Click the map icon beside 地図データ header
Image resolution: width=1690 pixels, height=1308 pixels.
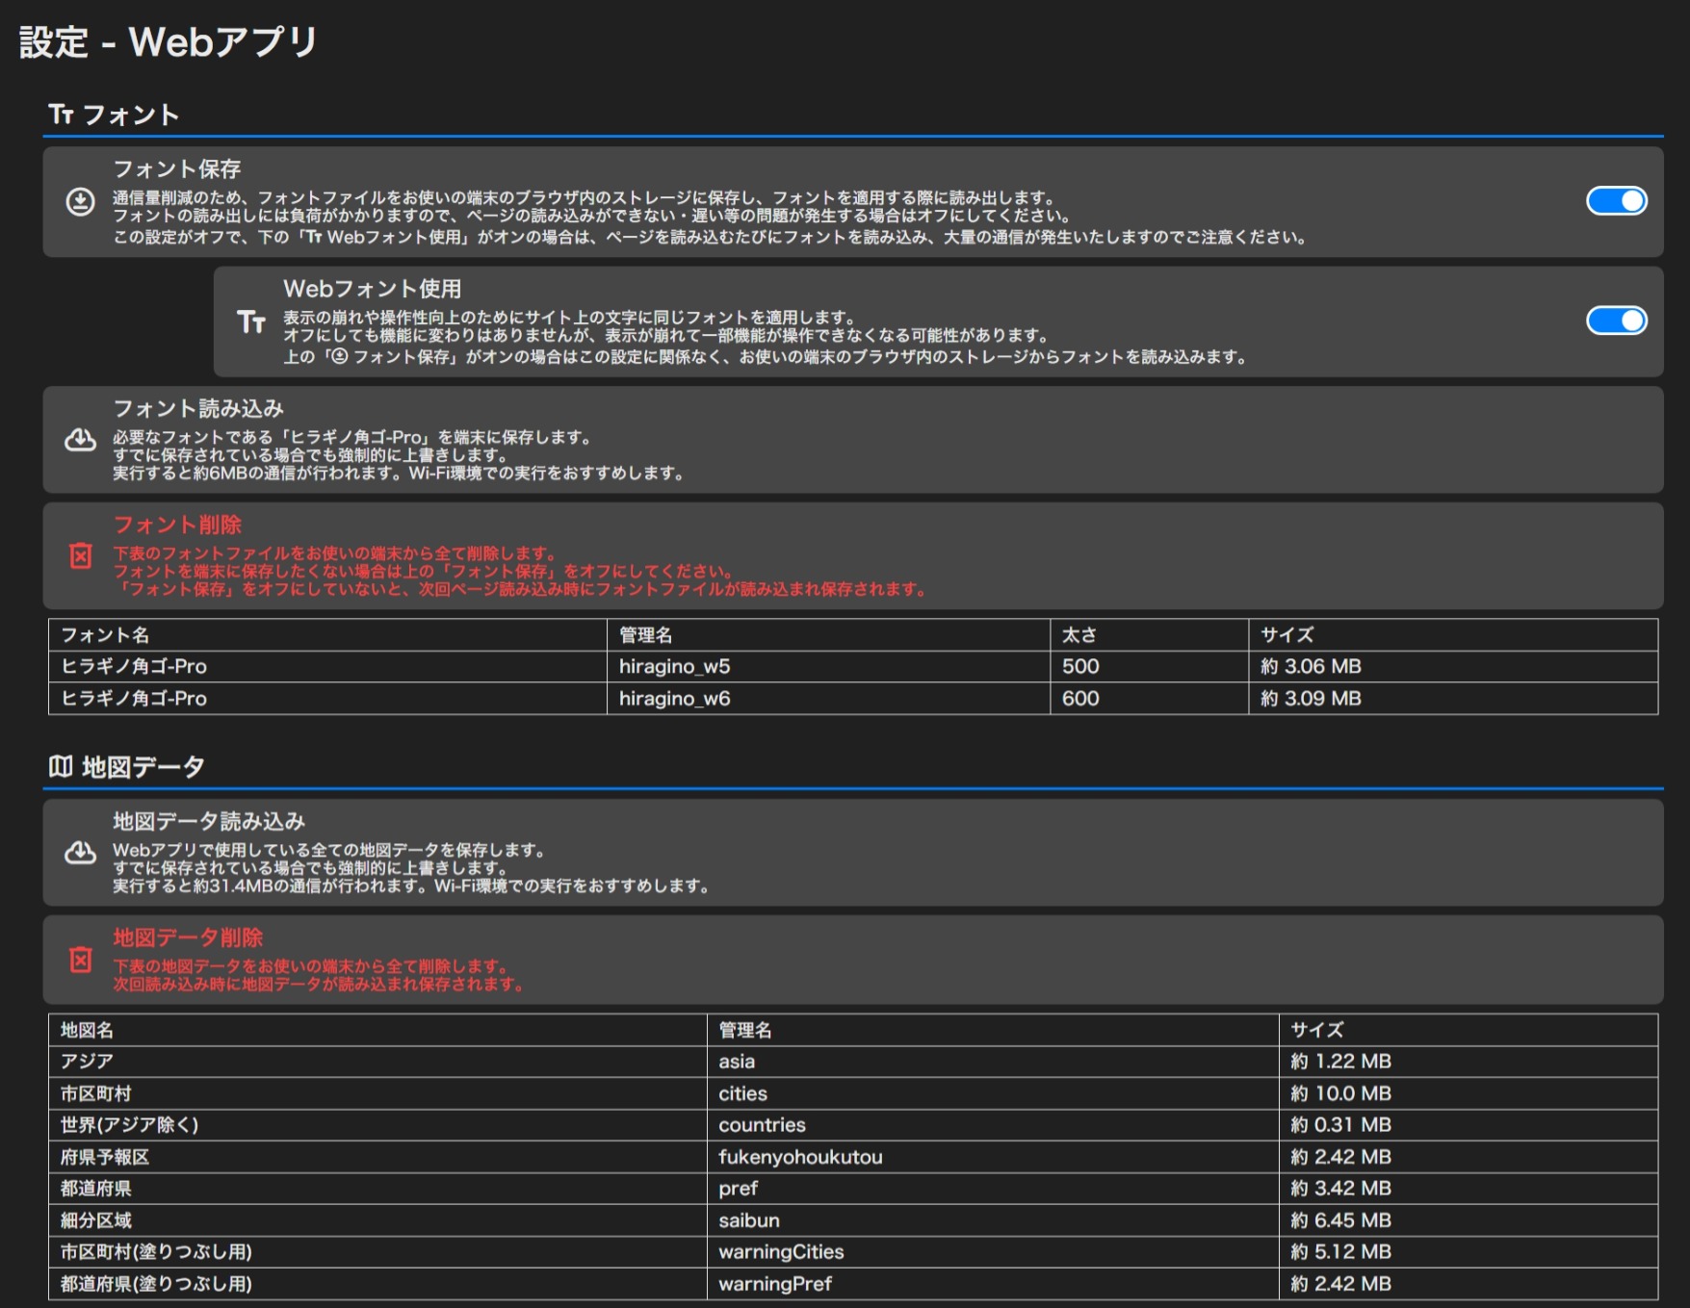pyautogui.click(x=61, y=766)
